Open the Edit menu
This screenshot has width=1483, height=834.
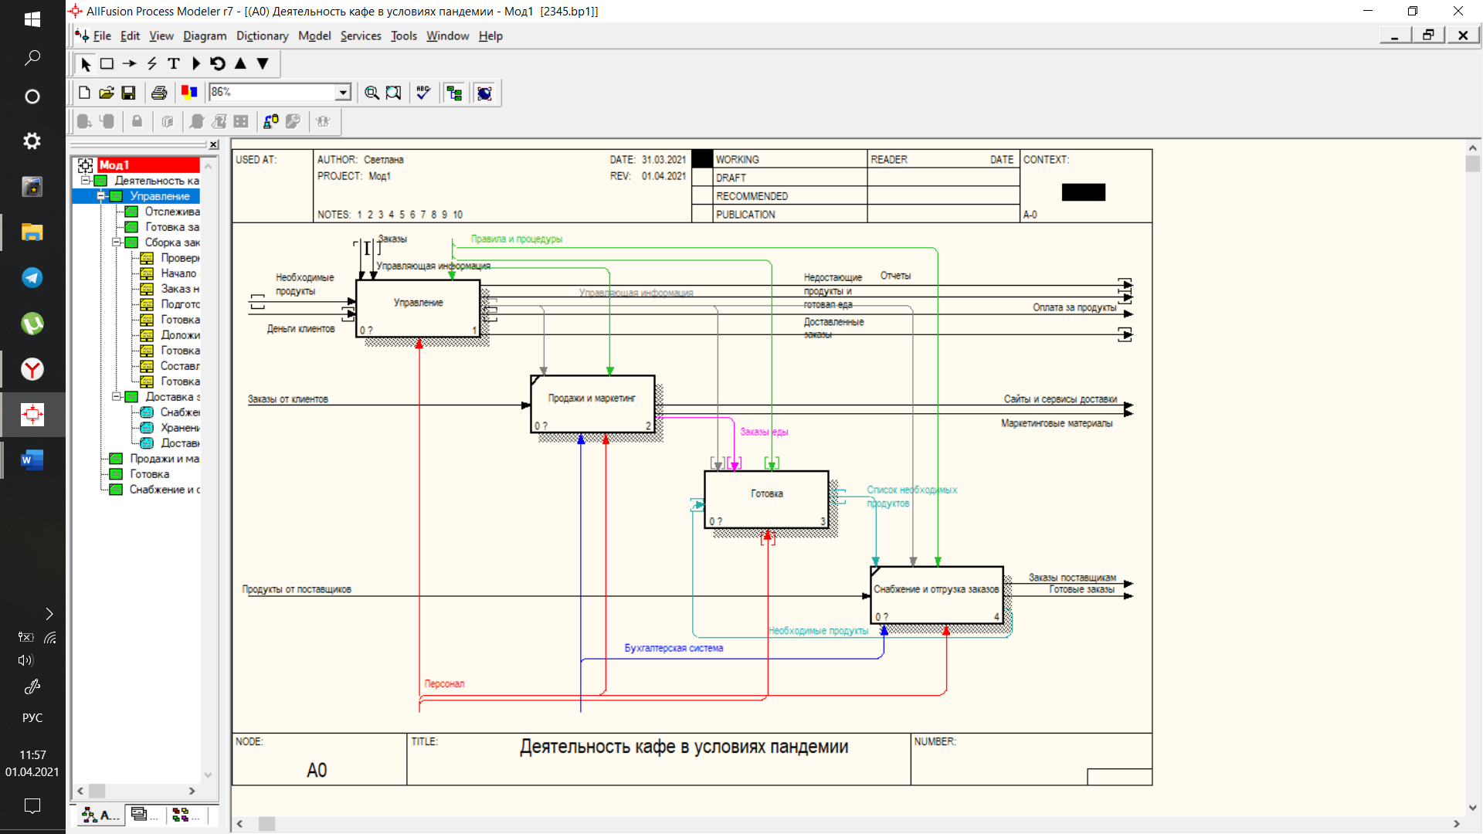pyautogui.click(x=130, y=36)
